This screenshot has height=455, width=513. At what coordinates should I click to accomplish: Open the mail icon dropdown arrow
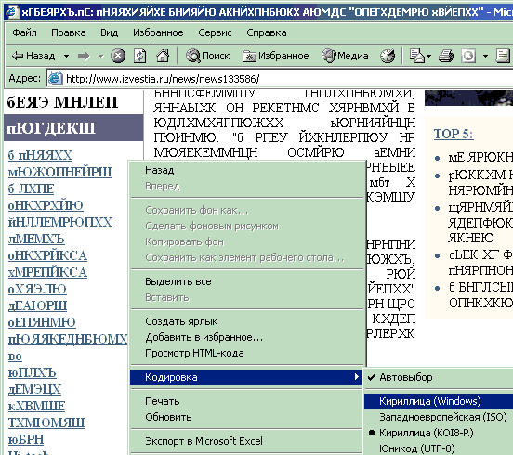click(x=428, y=57)
